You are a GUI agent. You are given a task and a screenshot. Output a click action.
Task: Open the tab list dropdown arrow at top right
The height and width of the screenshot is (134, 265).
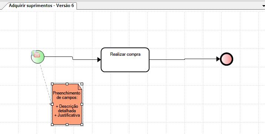coord(264,6)
